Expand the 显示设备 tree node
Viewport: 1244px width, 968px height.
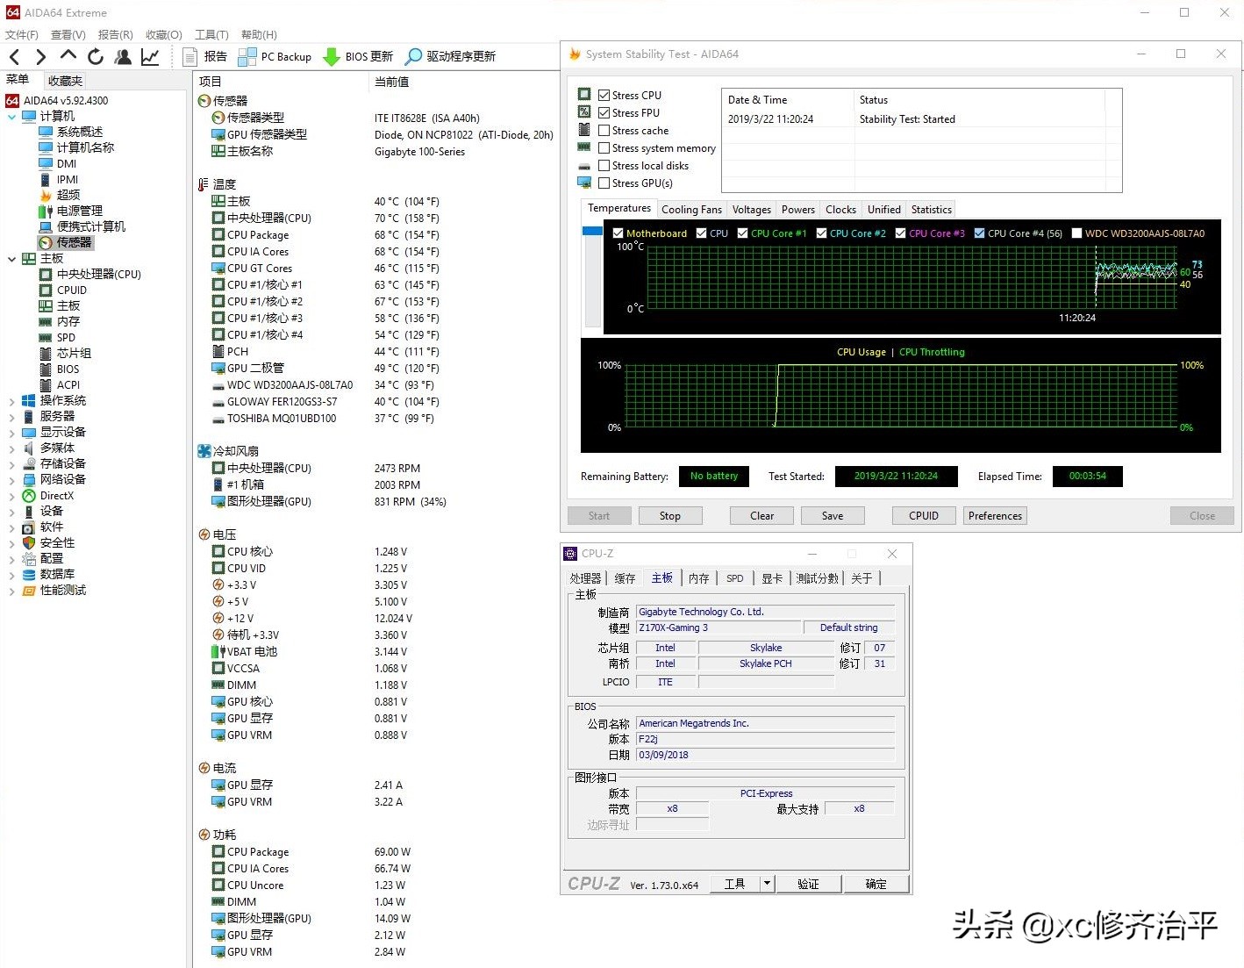(x=11, y=432)
